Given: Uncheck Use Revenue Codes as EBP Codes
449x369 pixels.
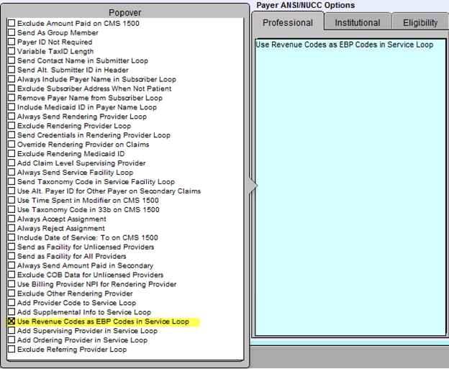Looking at the screenshot, I should click(x=12, y=322).
